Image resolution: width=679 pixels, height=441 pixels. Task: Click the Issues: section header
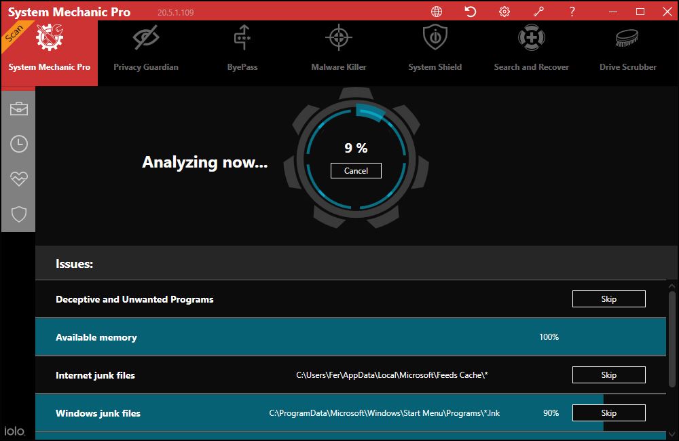(75, 264)
